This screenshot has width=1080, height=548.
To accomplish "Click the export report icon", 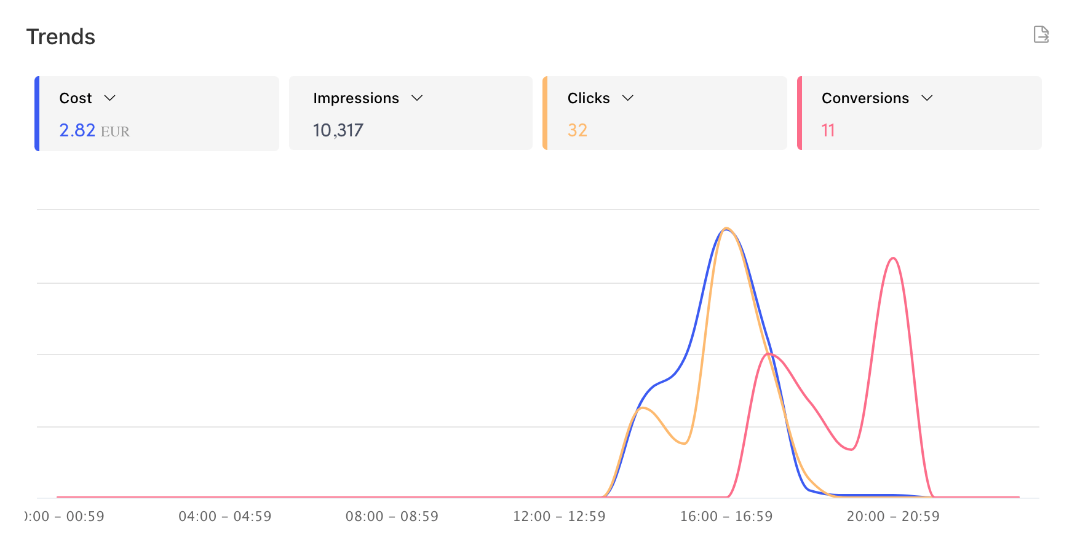I will pos(1041,34).
